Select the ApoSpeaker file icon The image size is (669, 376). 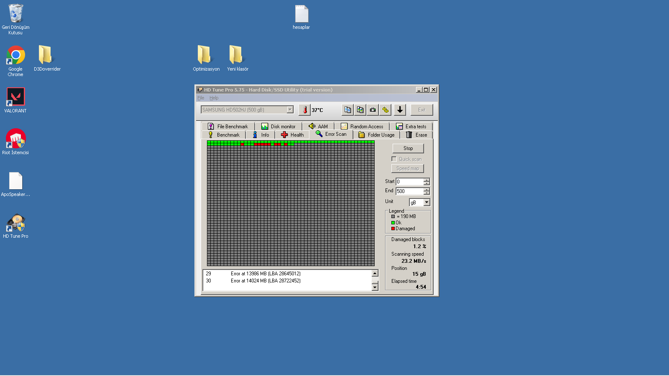coord(15,184)
